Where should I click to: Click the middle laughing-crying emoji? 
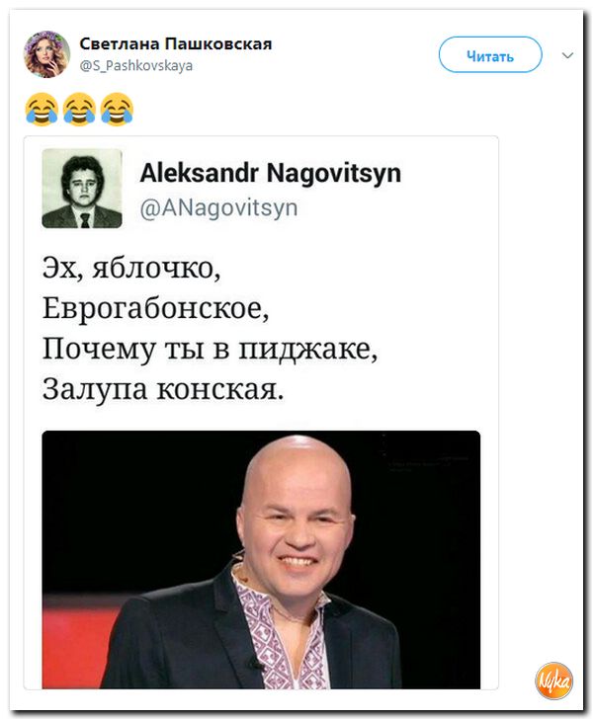pos(79,109)
